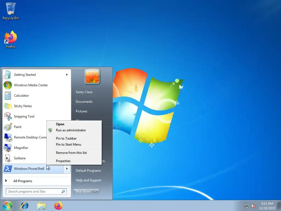The width and height of the screenshot is (281, 211).
Task: Click the Sticky Notes icon
Action: pos(8,106)
